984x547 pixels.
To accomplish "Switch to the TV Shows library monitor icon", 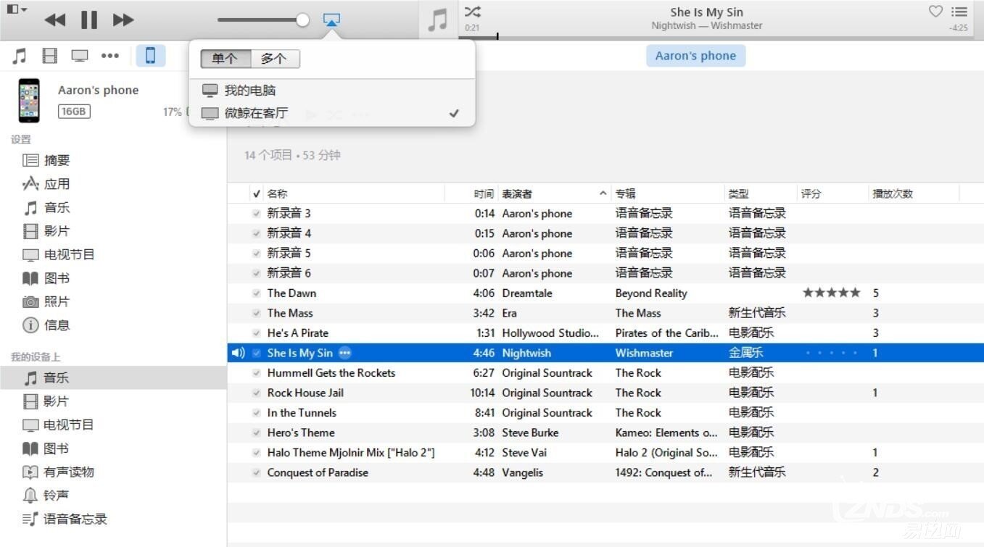I will pos(79,56).
